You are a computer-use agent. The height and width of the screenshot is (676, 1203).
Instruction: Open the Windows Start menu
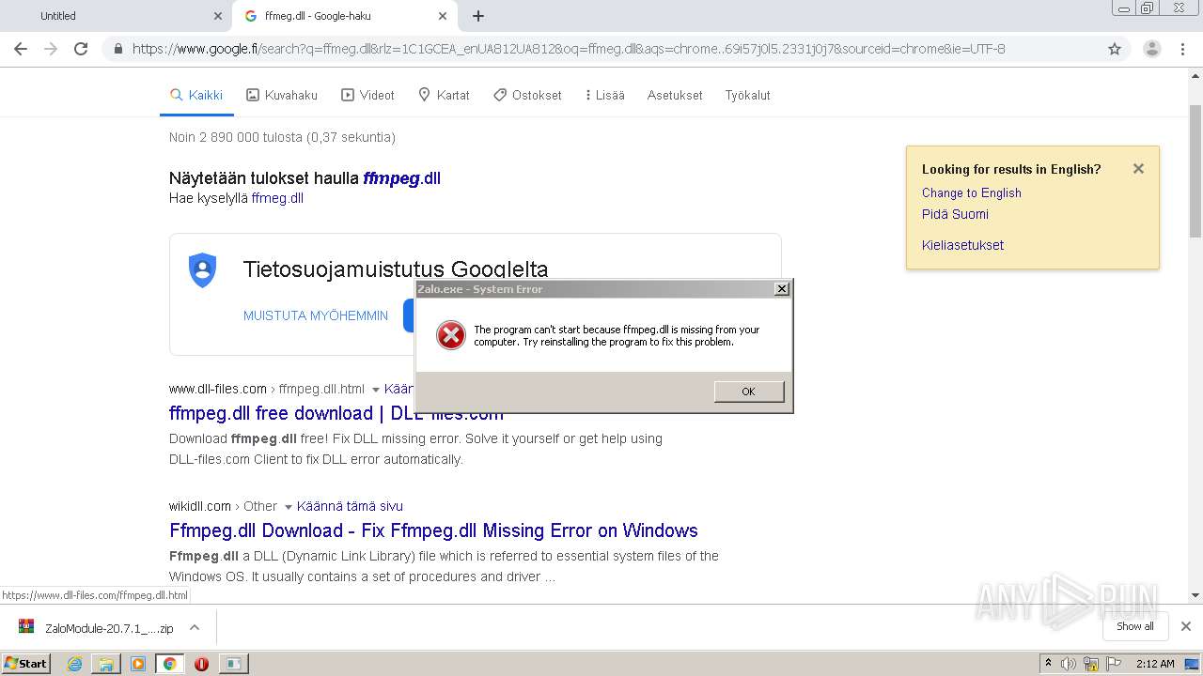pyautogui.click(x=25, y=663)
